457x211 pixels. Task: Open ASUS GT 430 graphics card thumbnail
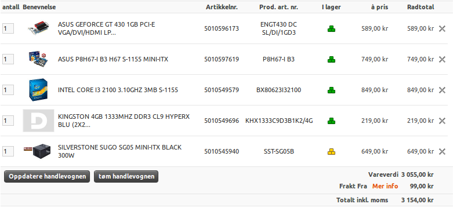coord(38,28)
